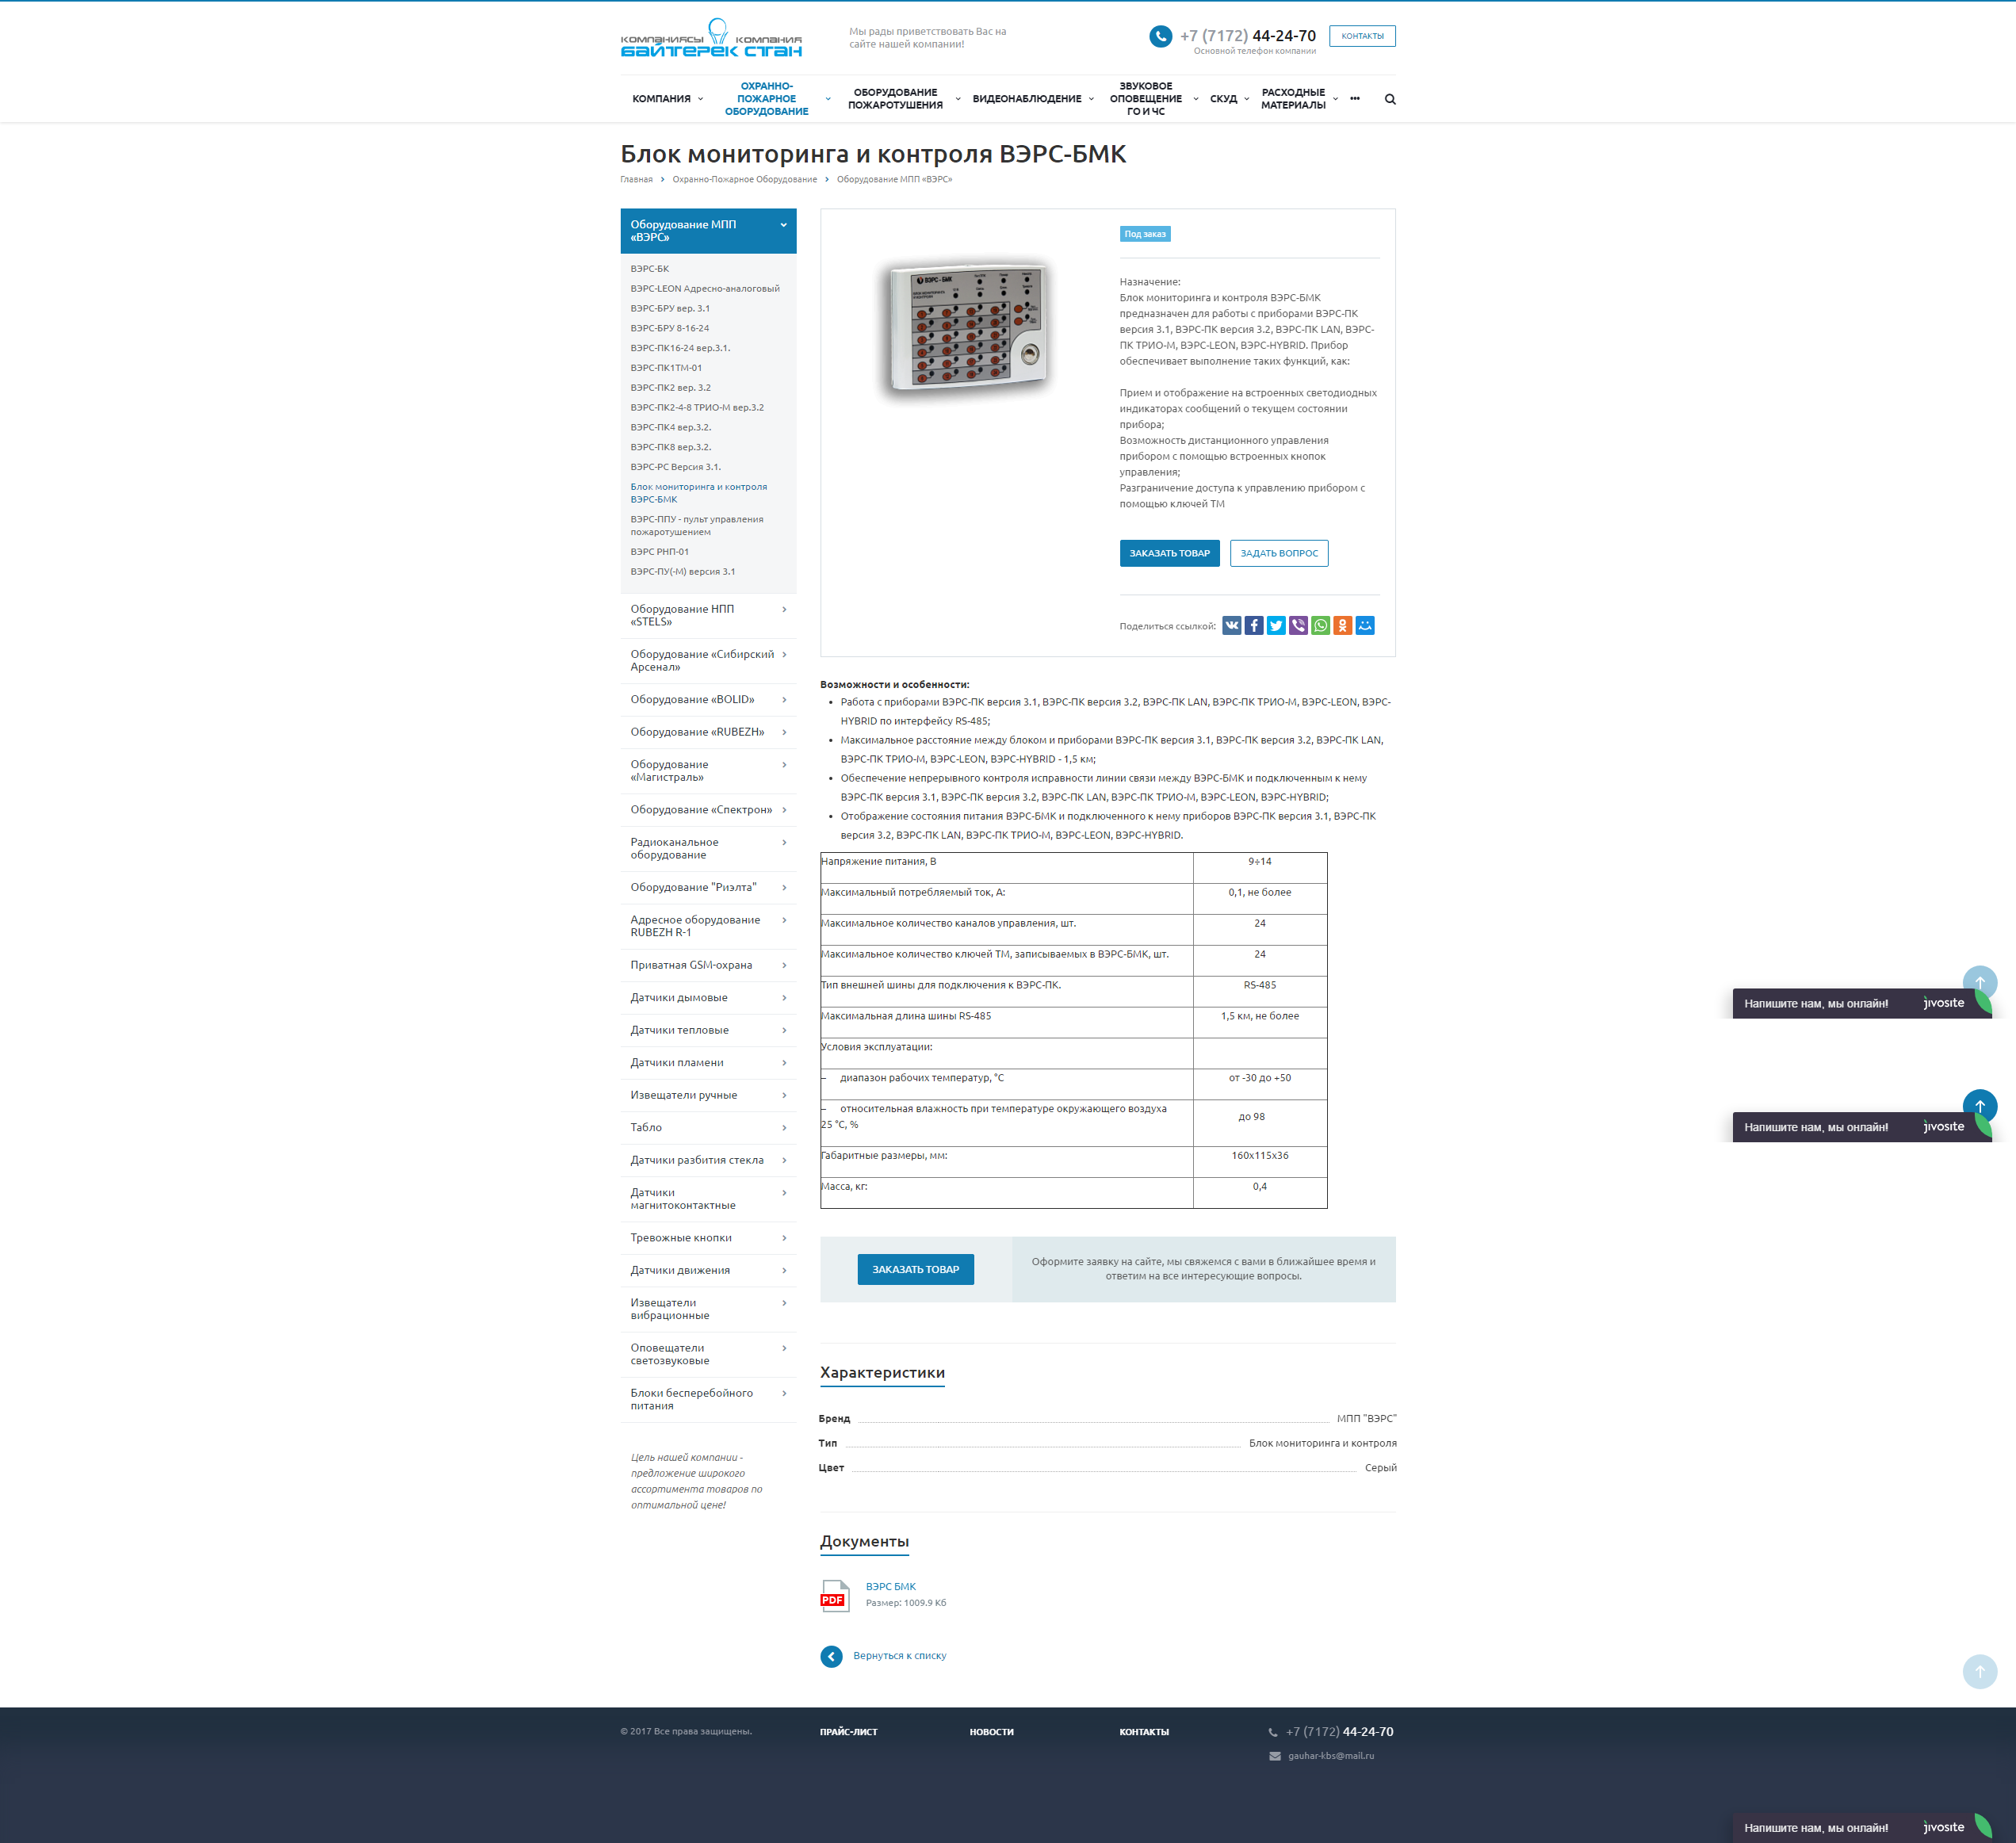Click the footer envelope email icon
The image size is (2016, 1843).
pyautogui.click(x=1274, y=1756)
